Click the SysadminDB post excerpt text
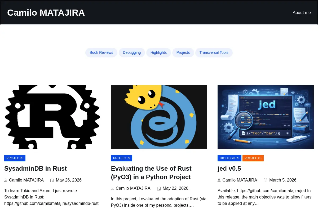 point(51,197)
